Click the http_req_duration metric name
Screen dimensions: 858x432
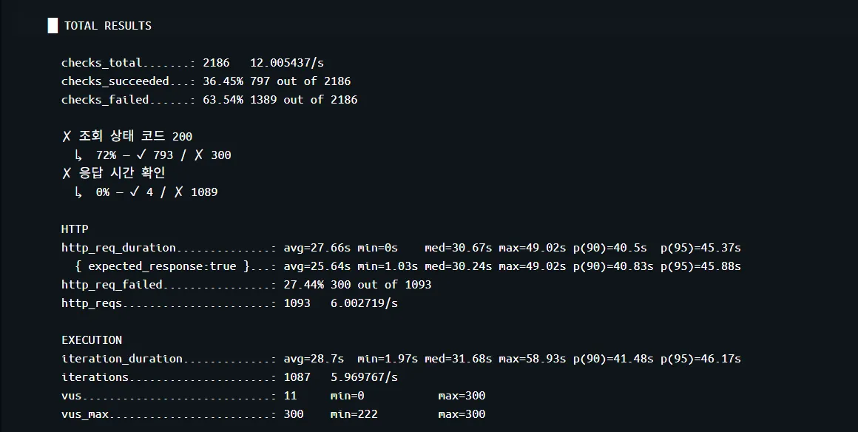(118, 248)
